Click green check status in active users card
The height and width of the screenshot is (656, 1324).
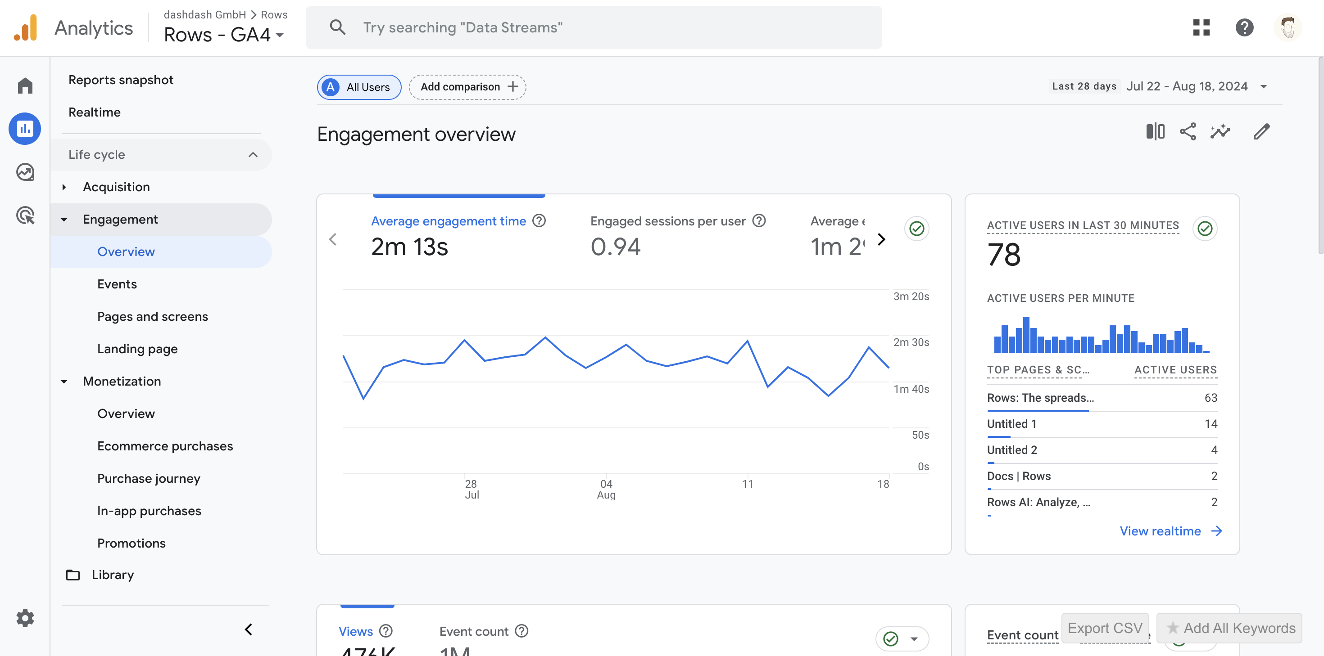1205,229
